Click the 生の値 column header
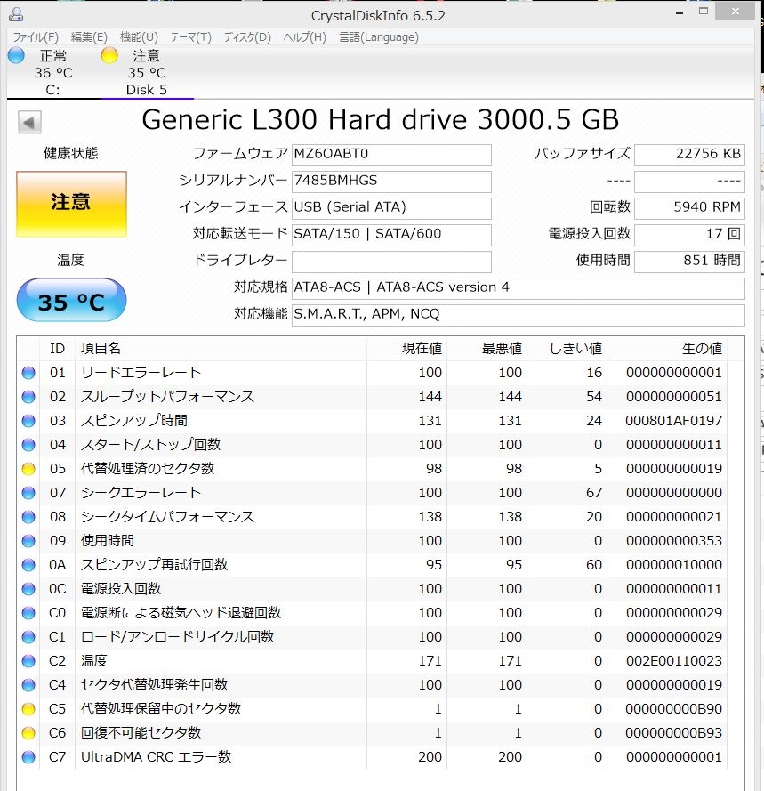The image size is (764, 791). [667, 349]
